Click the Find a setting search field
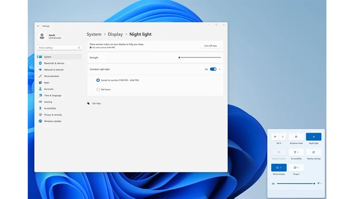354x199 pixels. pos(59,48)
